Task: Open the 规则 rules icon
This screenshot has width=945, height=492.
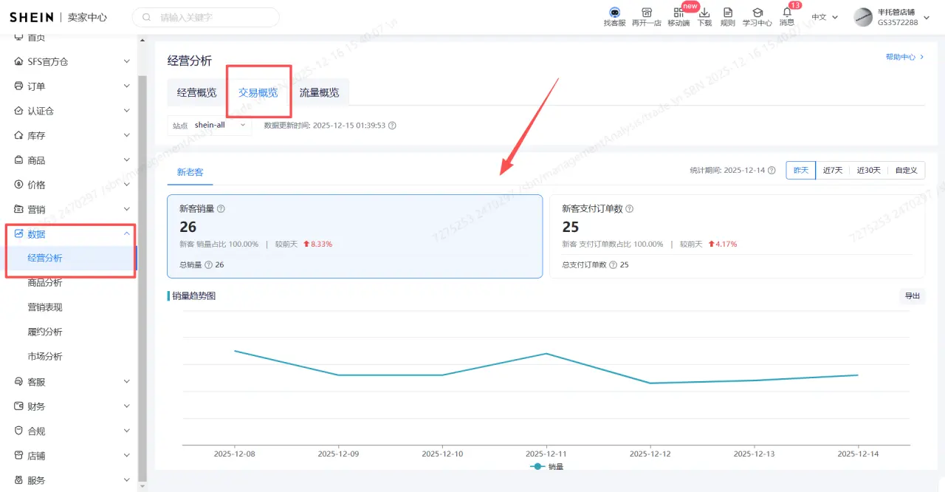Action: point(728,13)
